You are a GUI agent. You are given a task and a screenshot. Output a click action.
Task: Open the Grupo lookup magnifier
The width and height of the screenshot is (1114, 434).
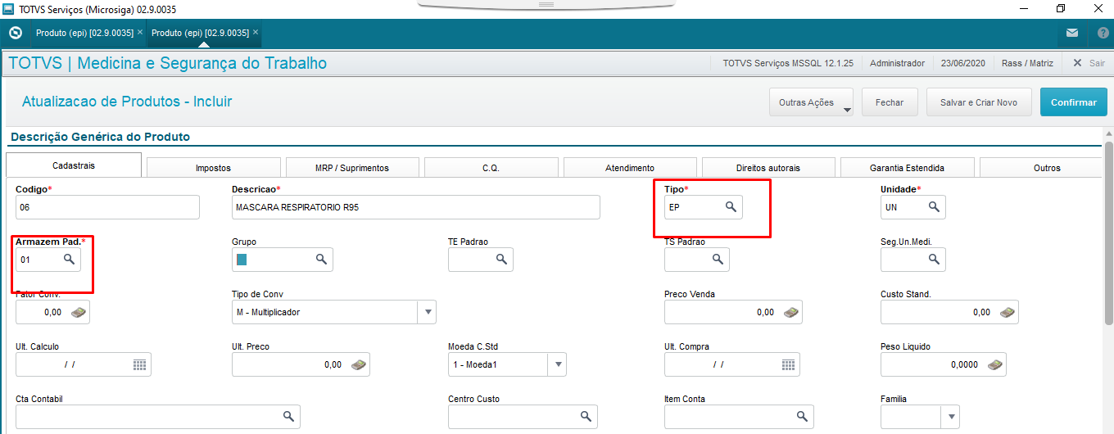321,260
